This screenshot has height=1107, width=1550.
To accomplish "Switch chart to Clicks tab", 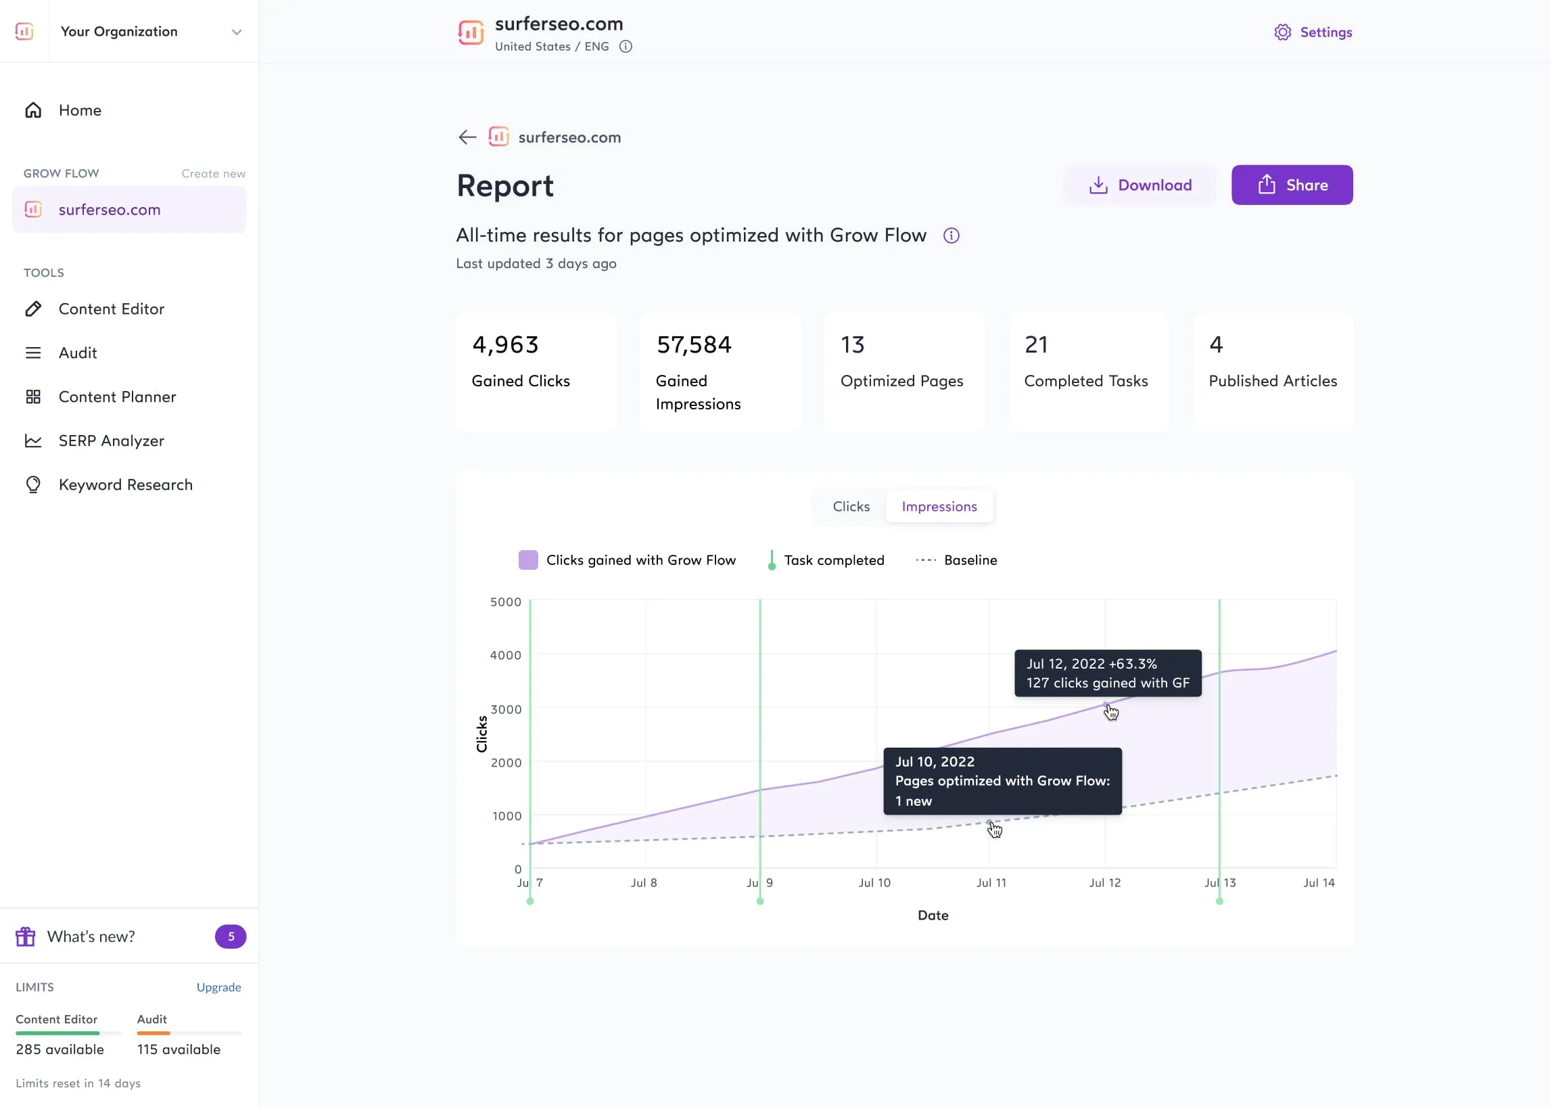I will [x=850, y=506].
